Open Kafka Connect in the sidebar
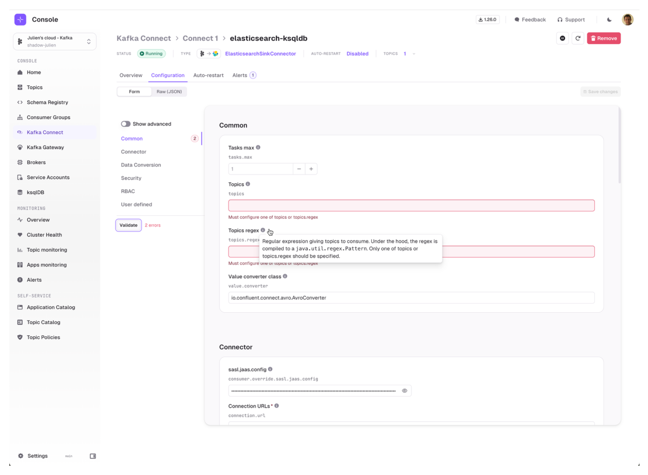648x475 pixels. pyautogui.click(x=45, y=132)
